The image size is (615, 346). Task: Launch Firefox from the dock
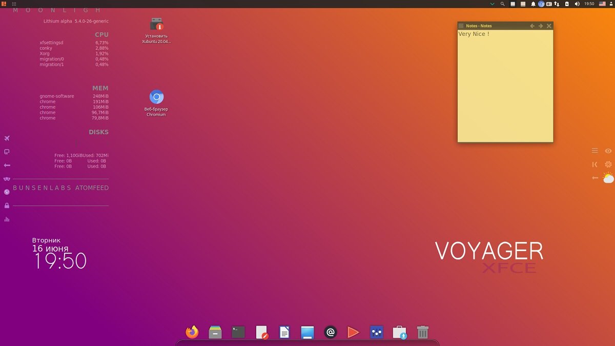point(192,332)
